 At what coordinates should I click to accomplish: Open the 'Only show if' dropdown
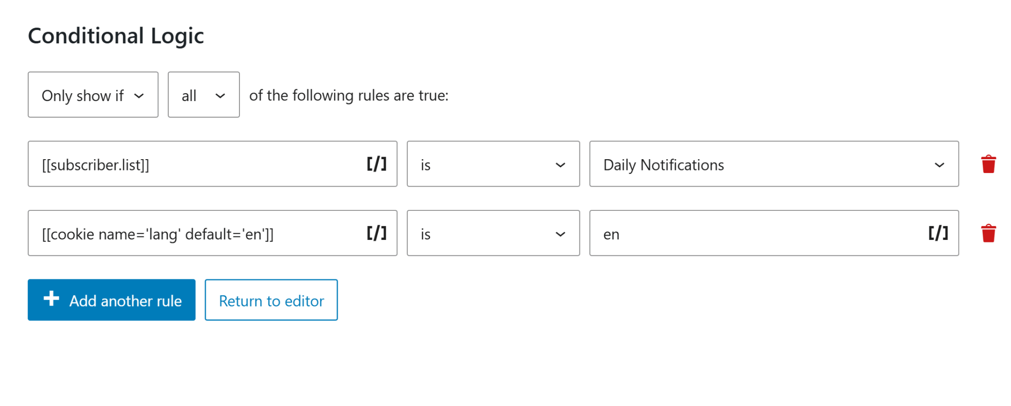click(x=92, y=95)
